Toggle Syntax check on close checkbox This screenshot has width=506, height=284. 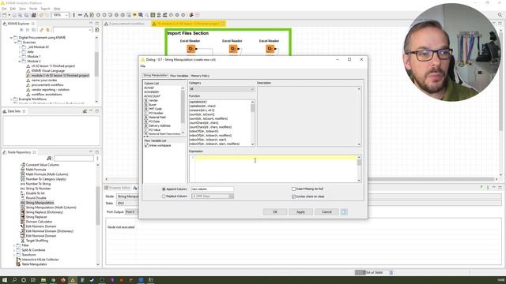click(x=293, y=196)
